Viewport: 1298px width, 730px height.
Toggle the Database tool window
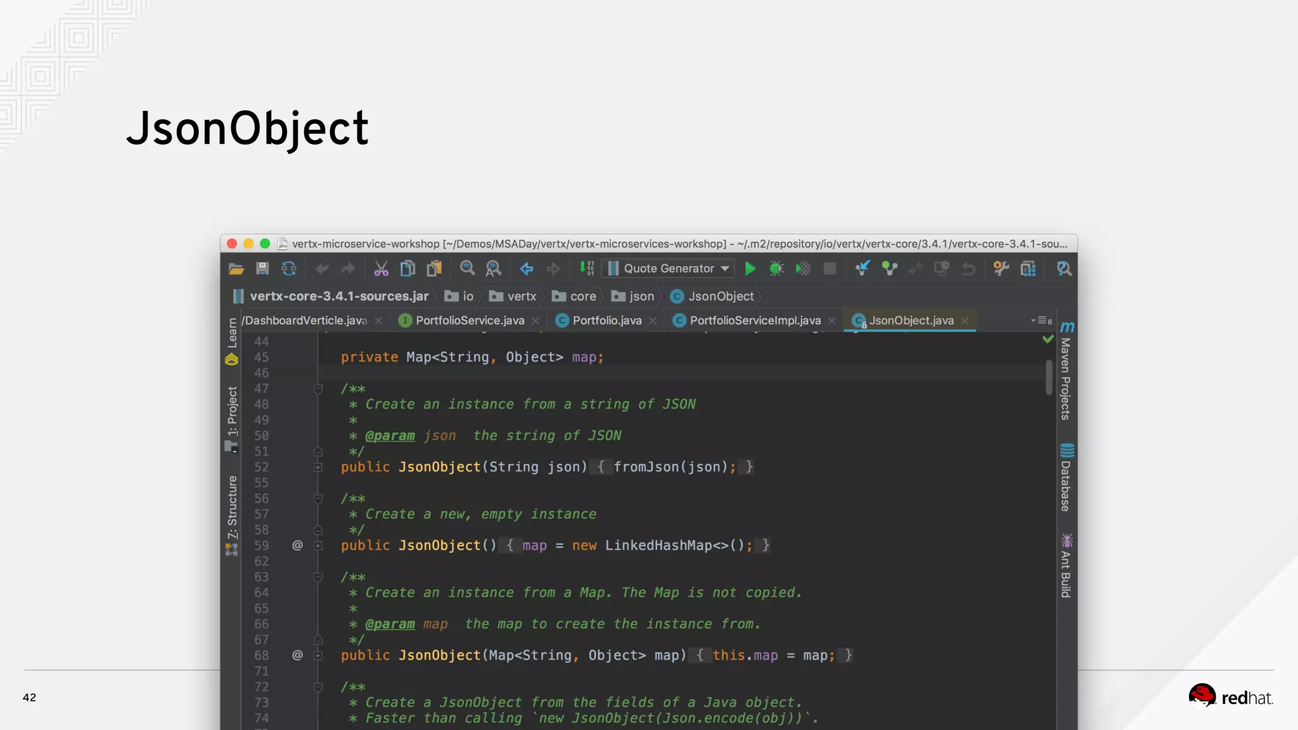coord(1067,477)
